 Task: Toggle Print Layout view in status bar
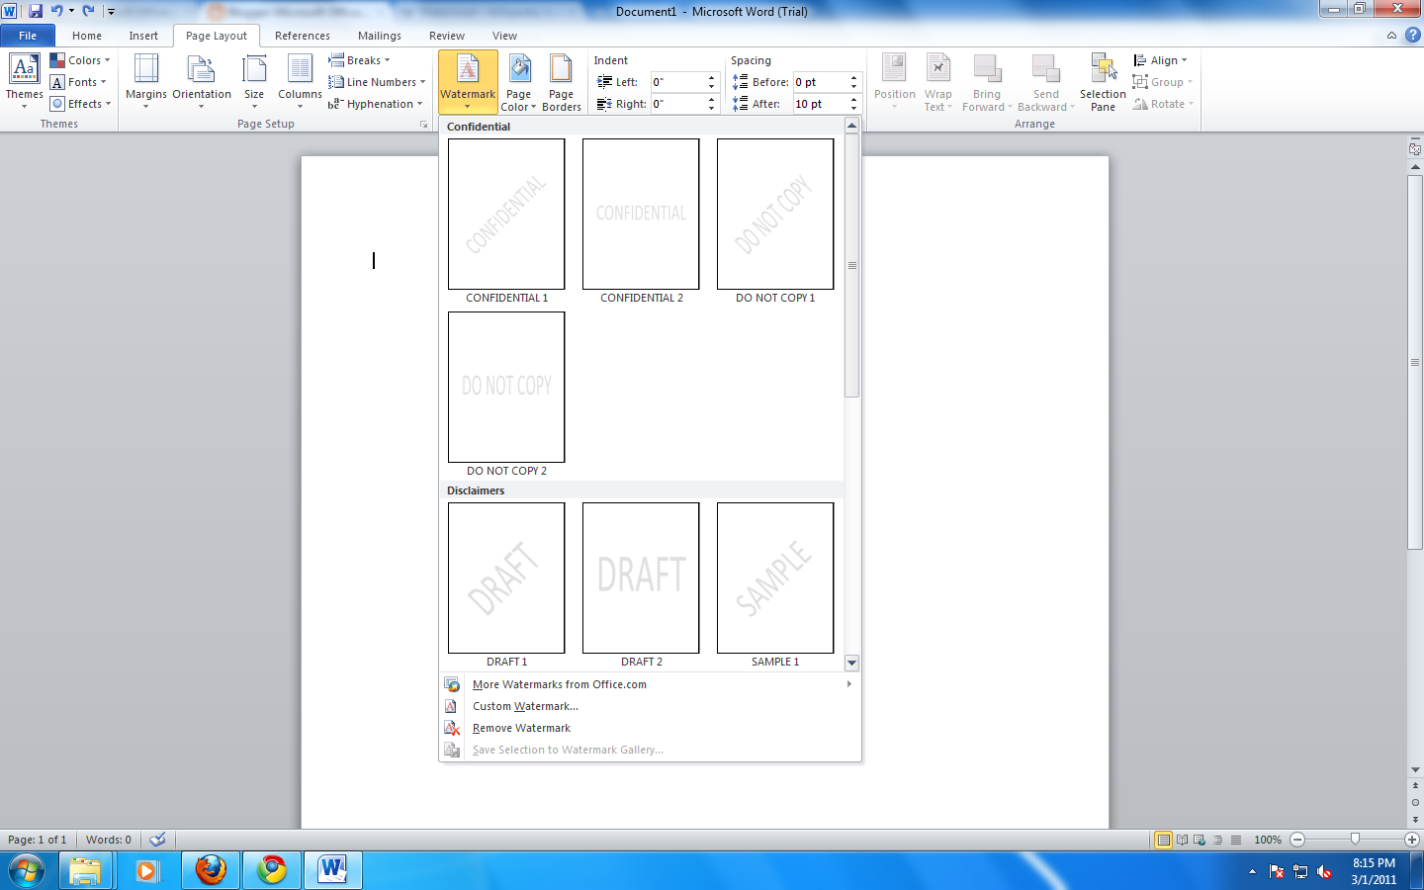point(1164,840)
